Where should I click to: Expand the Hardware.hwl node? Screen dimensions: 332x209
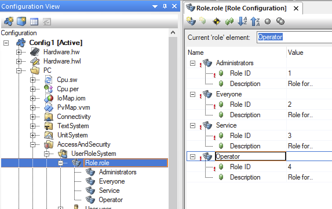click(19, 61)
